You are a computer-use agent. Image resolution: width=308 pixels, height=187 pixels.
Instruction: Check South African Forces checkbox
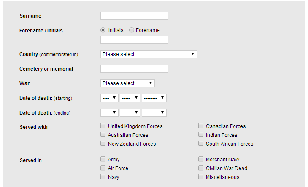click(201, 143)
